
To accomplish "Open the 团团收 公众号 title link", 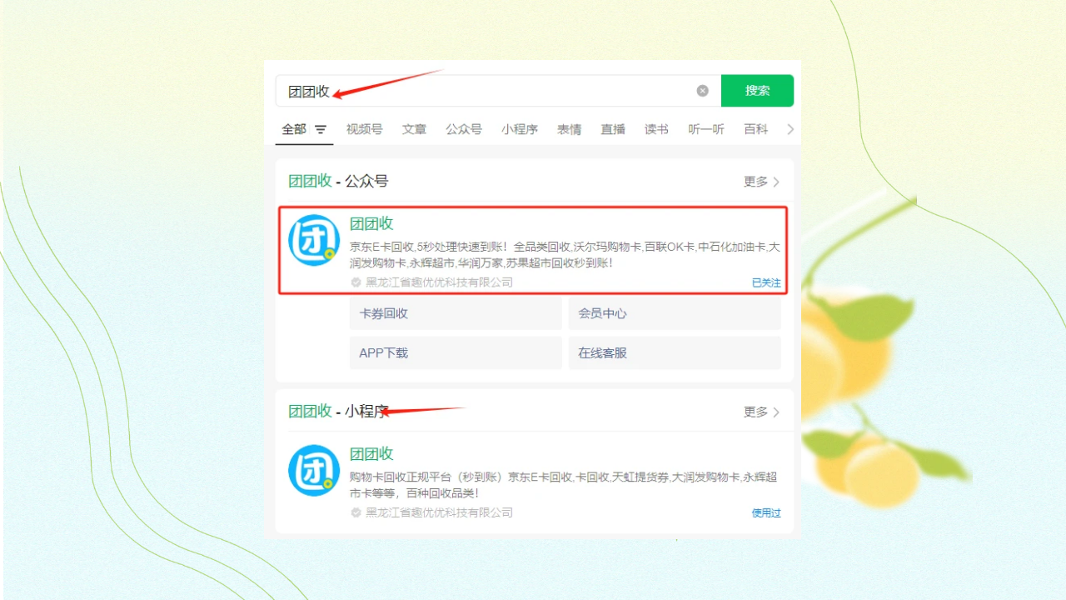I will [x=371, y=223].
